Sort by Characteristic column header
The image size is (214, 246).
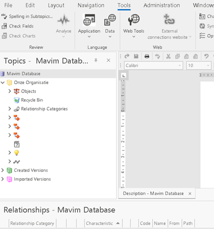pos(103,224)
